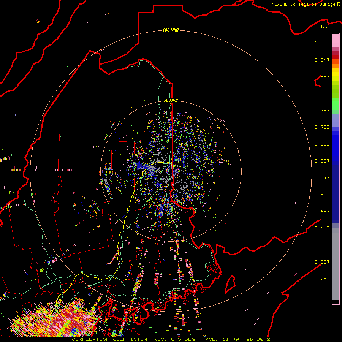The height and width of the screenshot is (342, 342).
Task: Click the 0.520 legend value
Action: tap(322, 195)
